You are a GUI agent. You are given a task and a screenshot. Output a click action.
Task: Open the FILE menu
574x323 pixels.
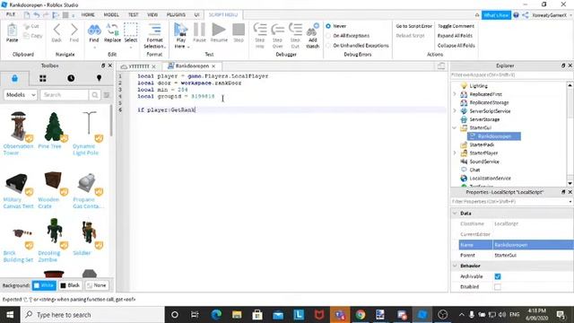[11, 14]
